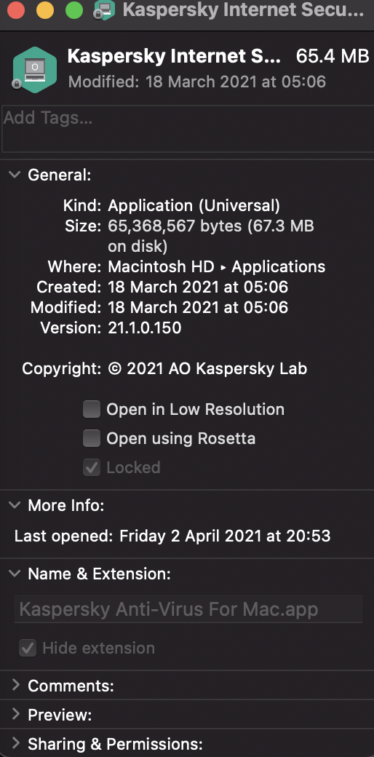Collapse the General section

pos(15,175)
